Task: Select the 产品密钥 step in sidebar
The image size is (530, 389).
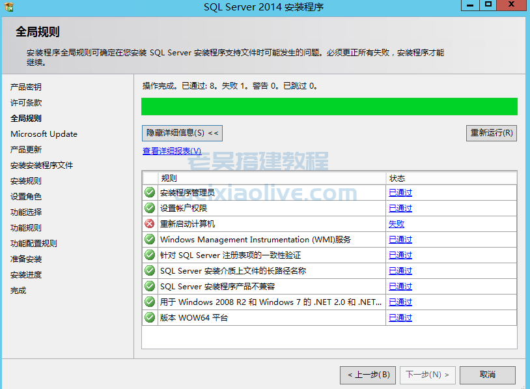Action: [x=26, y=87]
